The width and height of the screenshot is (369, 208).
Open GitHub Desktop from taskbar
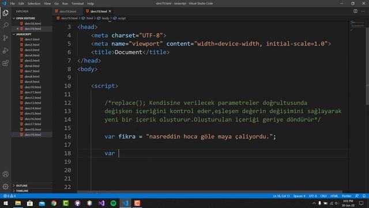[78, 203]
